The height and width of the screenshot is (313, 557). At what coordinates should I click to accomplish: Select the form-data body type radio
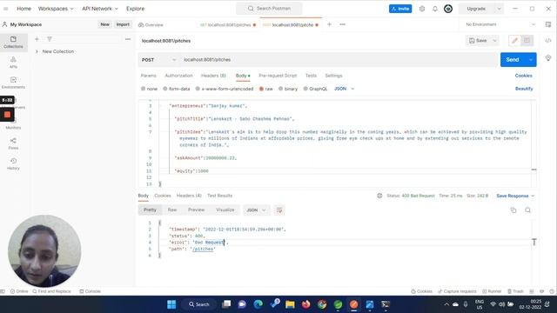[x=165, y=89]
